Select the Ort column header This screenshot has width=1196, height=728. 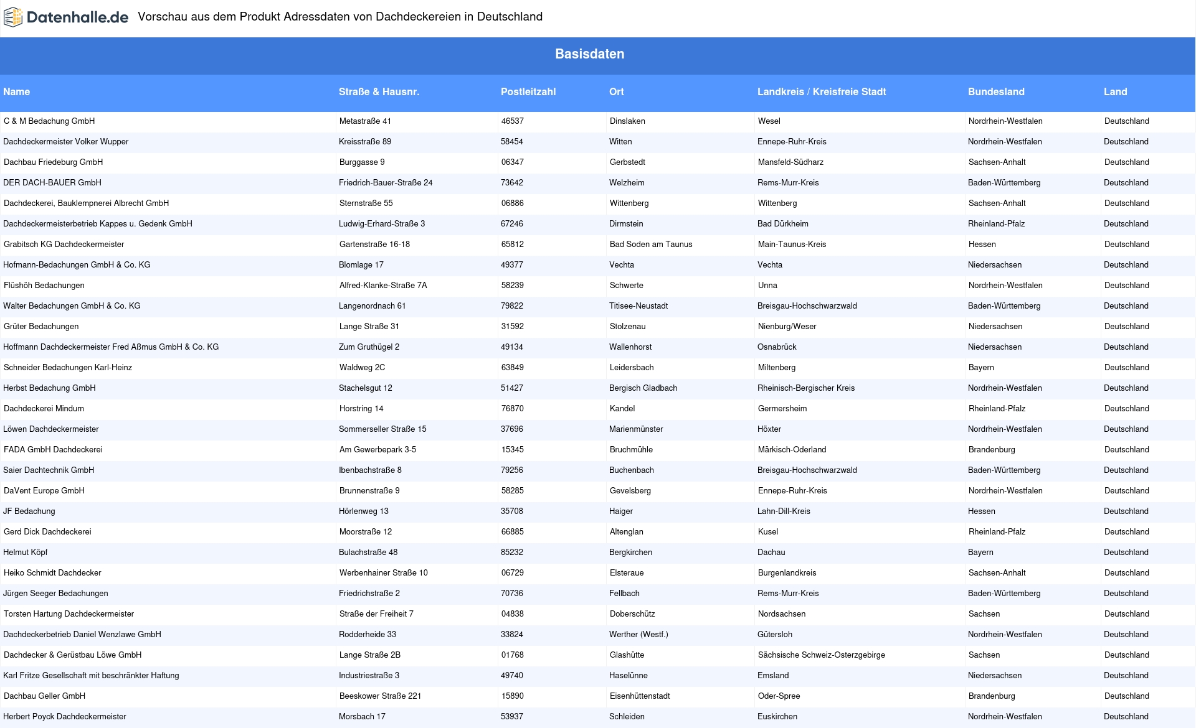(617, 92)
